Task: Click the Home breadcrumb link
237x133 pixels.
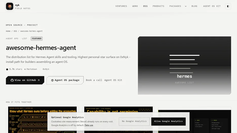Action: click(8, 31)
